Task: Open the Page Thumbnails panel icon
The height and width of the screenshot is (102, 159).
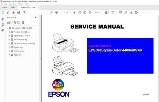Action: point(3,19)
